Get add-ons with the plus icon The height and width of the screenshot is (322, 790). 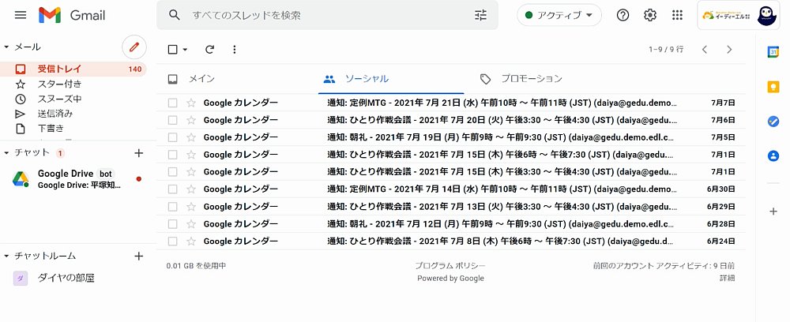pos(773,212)
